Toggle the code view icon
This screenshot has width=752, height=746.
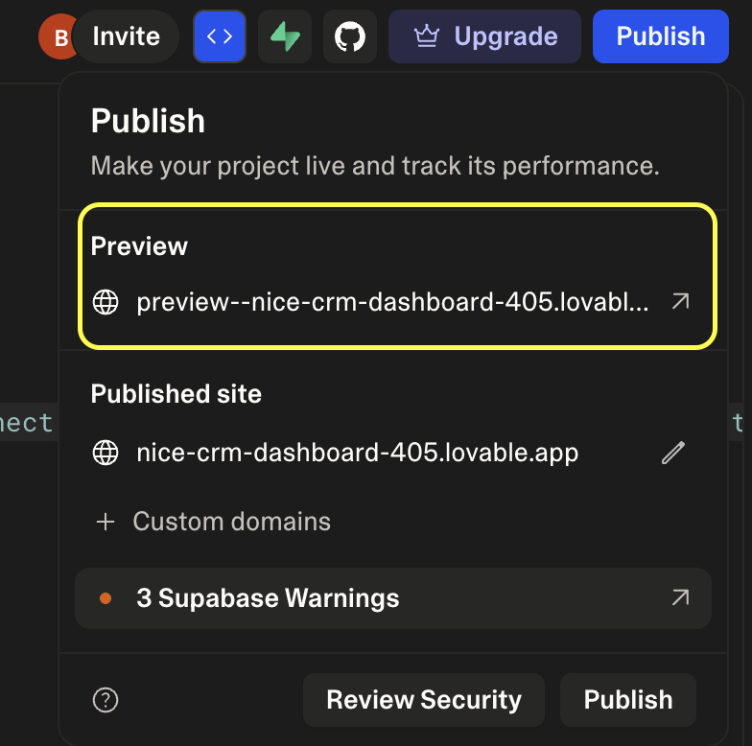220,36
